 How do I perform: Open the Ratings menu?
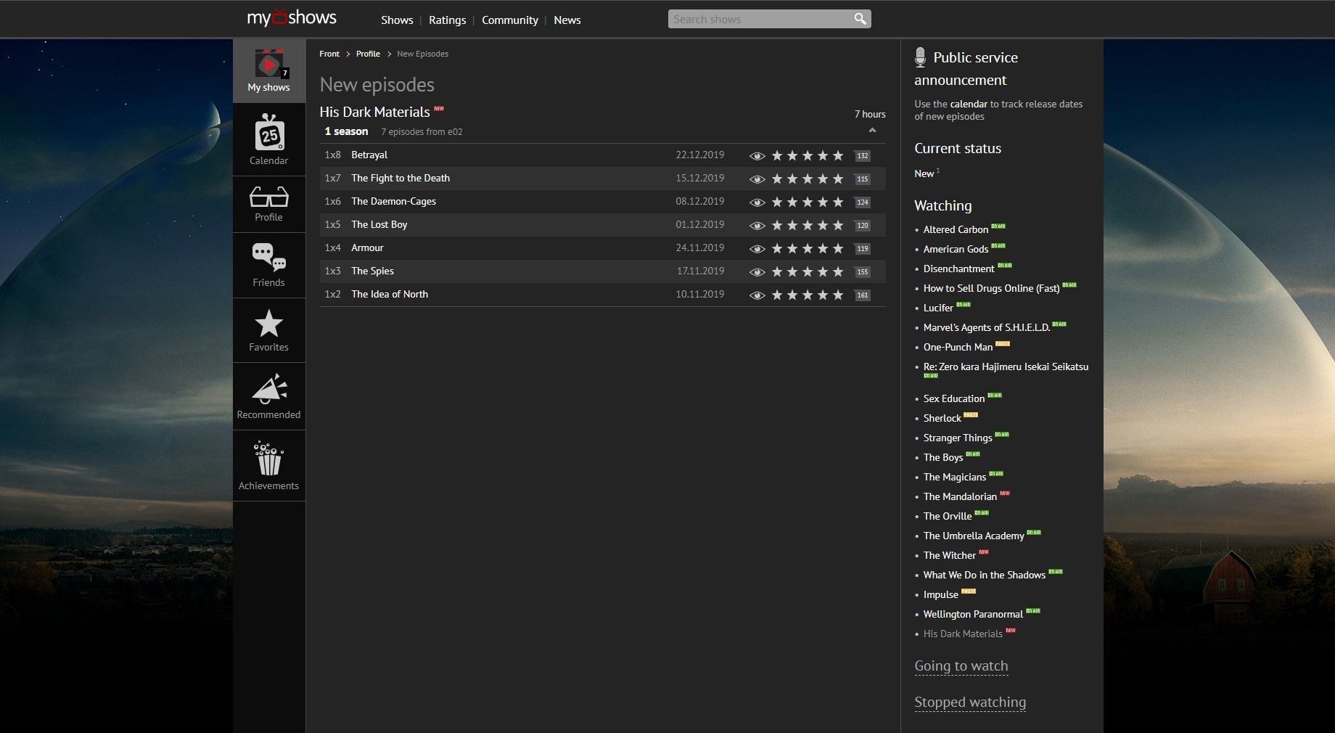(447, 20)
